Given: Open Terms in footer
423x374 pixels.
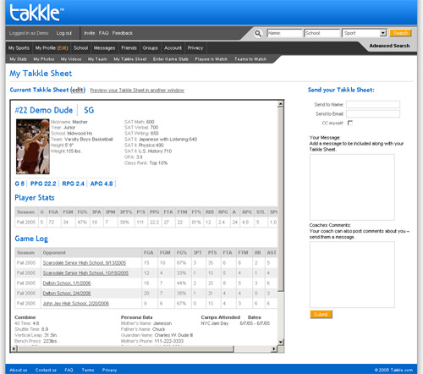Looking at the screenshot, I should [88, 370].
